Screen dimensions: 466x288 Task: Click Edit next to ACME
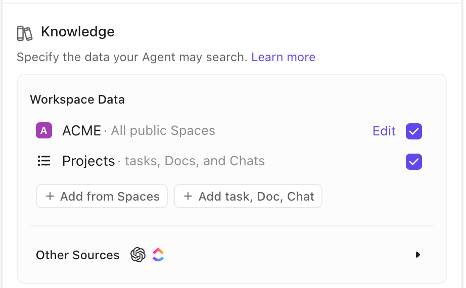click(384, 131)
